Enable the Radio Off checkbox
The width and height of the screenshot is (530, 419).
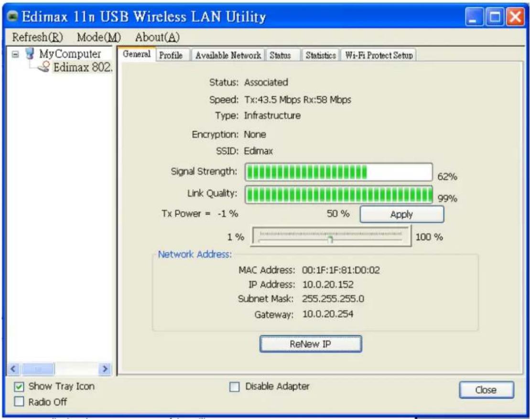(19, 402)
